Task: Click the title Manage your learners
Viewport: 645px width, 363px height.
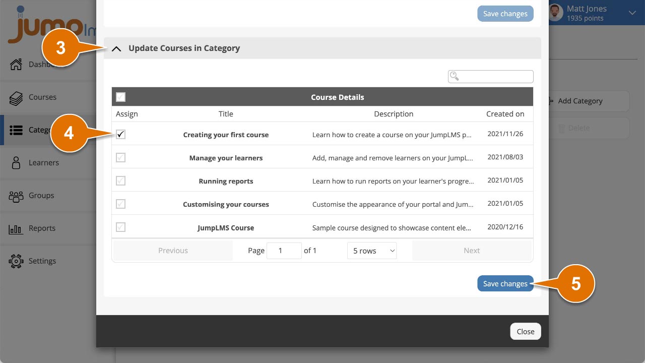Action: tap(226, 158)
